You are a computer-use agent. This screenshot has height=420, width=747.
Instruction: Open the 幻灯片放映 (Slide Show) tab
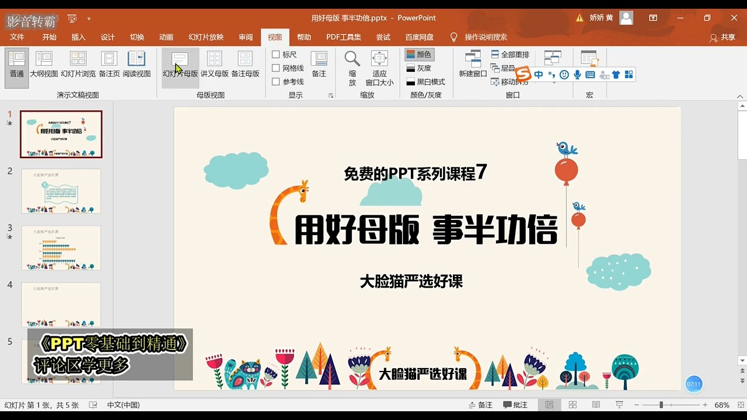click(x=206, y=37)
